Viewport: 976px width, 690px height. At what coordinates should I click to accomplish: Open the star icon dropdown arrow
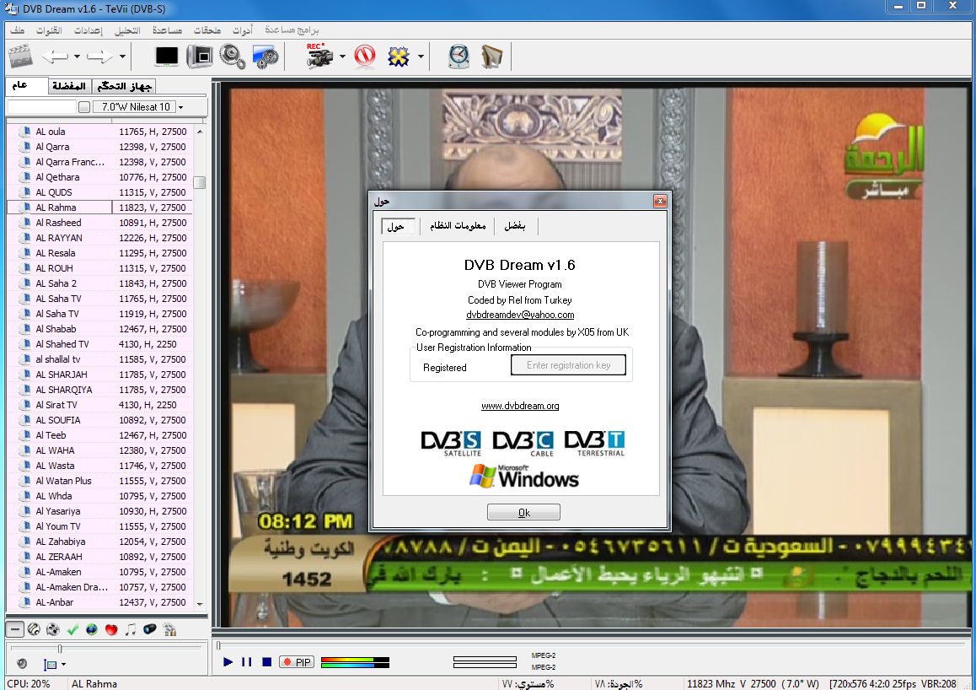tap(421, 57)
